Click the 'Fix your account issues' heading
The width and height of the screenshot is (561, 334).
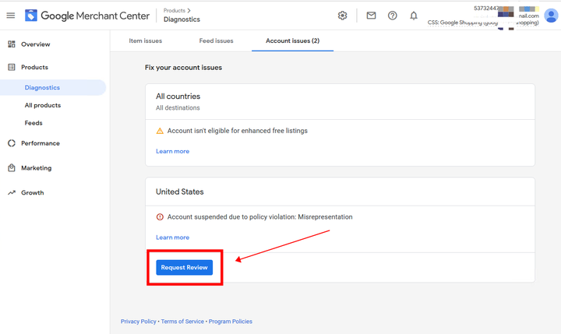(184, 68)
